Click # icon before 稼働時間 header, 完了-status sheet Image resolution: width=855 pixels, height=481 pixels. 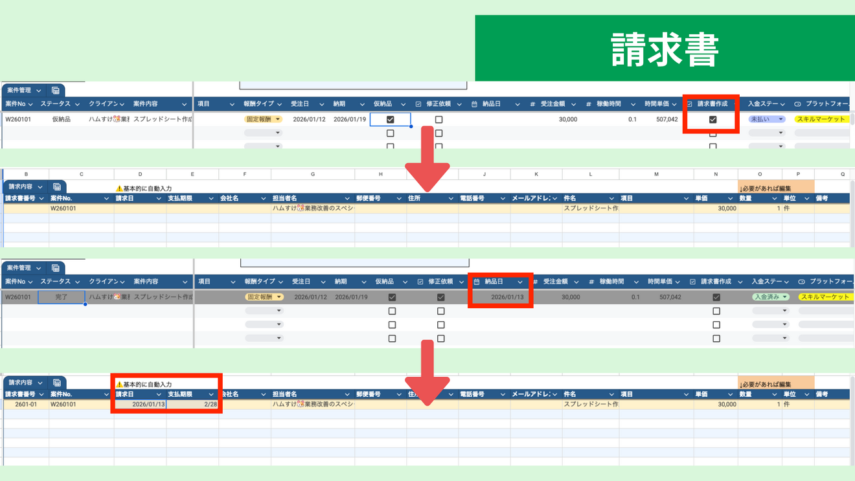click(591, 282)
